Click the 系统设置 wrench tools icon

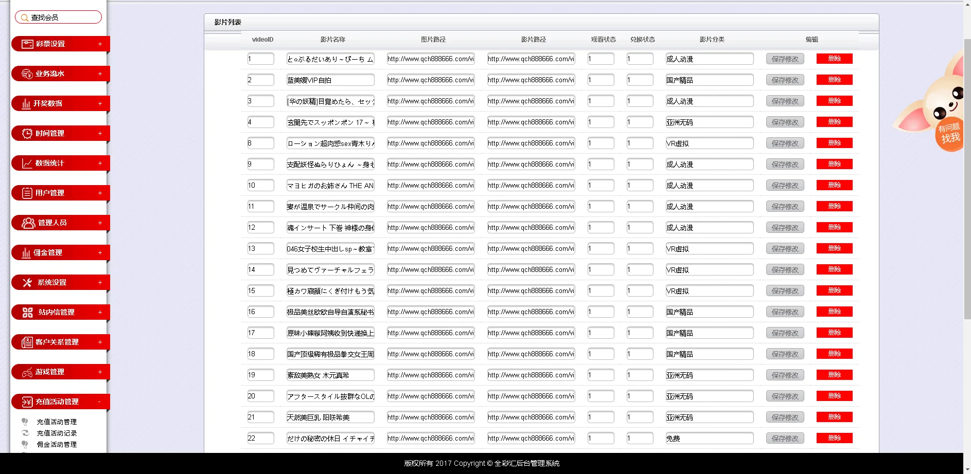click(x=27, y=283)
